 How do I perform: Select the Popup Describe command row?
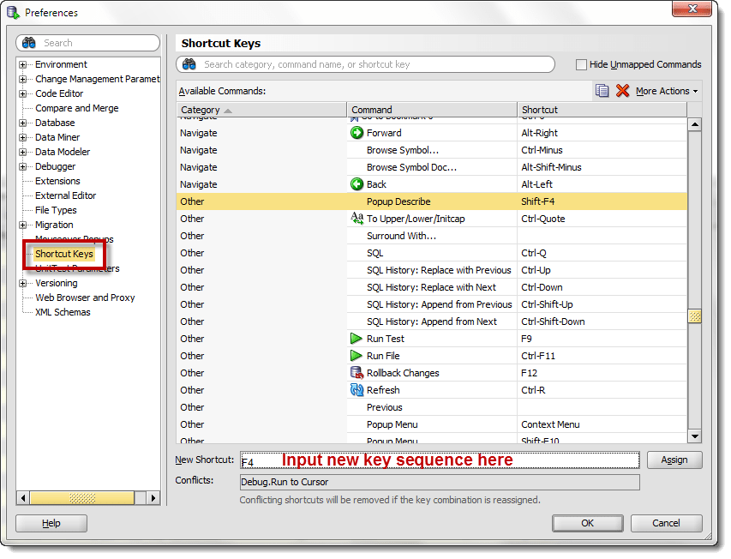click(x=431, y=201)
